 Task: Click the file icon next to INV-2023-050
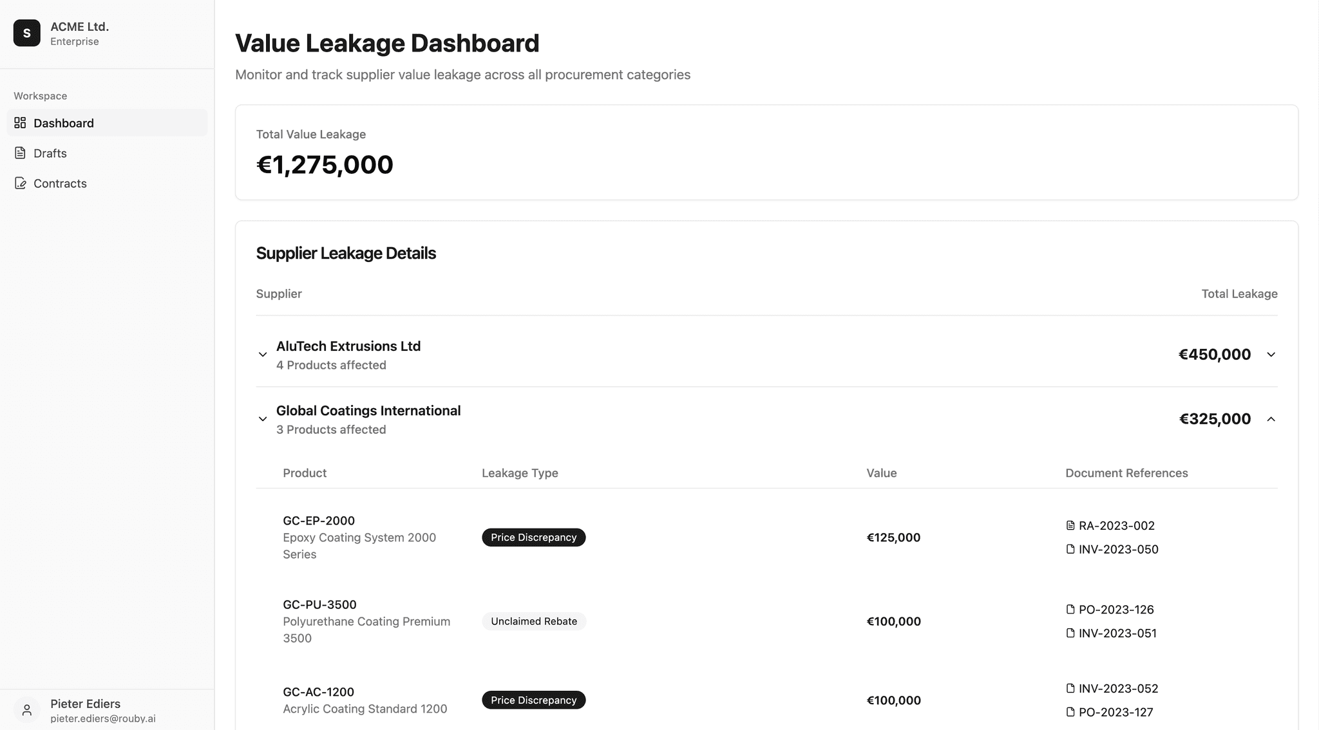tap(1070, 549)
